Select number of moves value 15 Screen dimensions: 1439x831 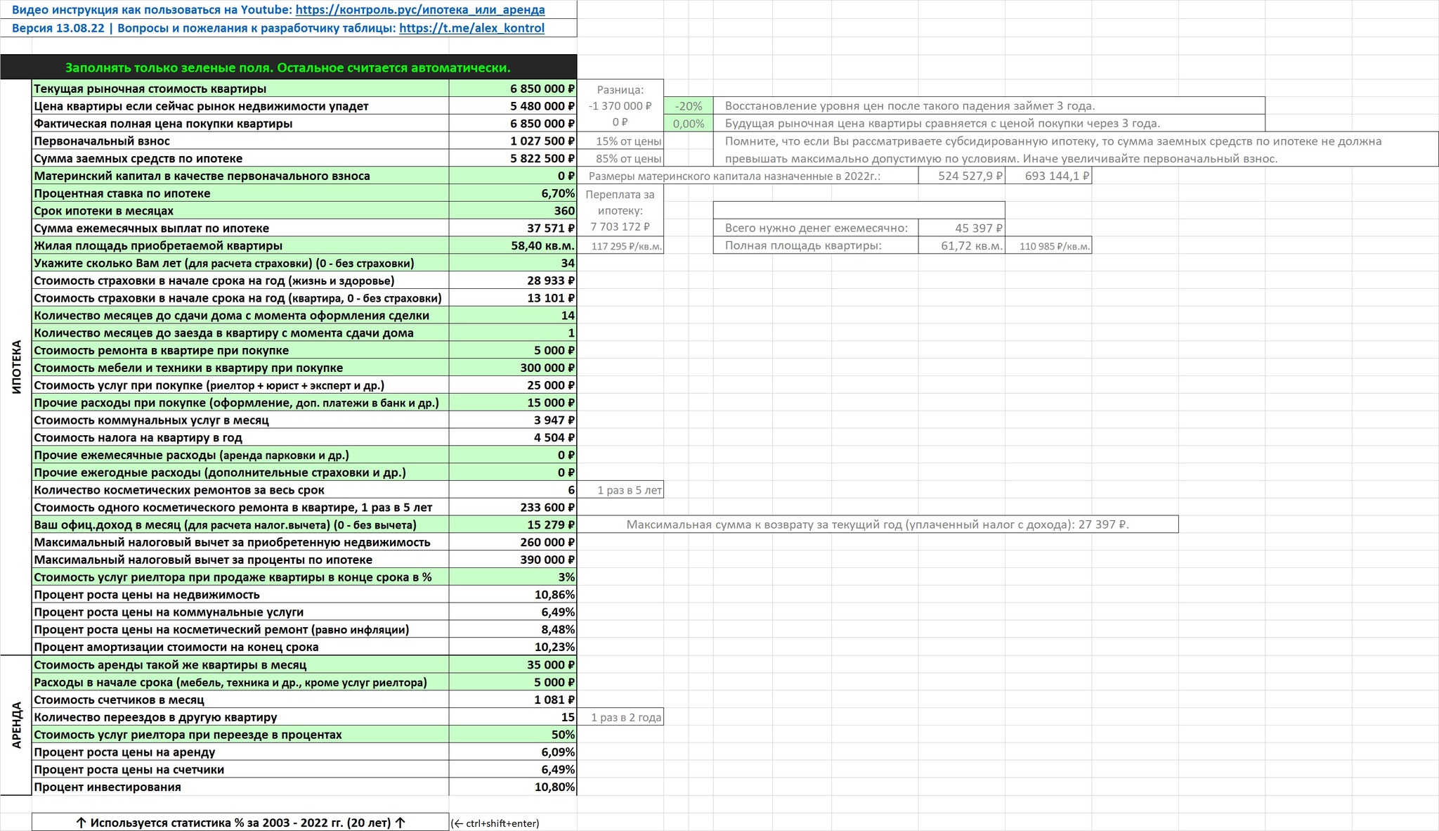pos(513,717)
